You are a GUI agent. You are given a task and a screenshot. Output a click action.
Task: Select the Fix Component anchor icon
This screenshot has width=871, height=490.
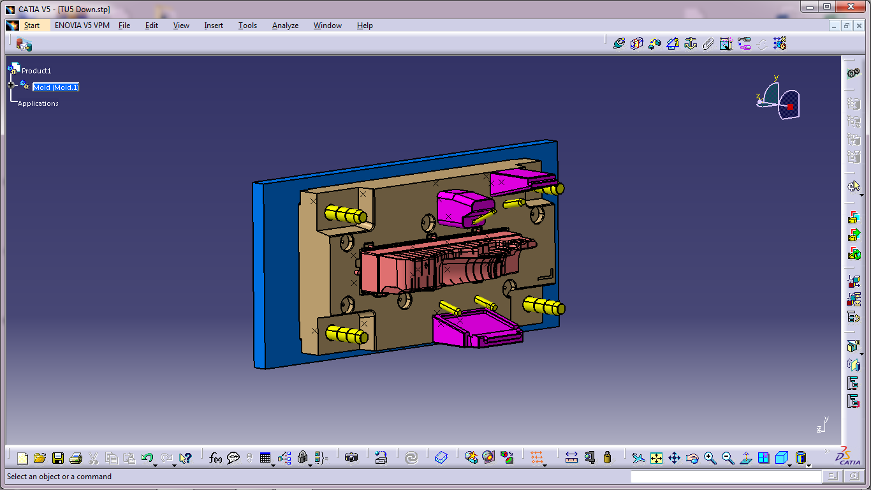tap(690, 43)
